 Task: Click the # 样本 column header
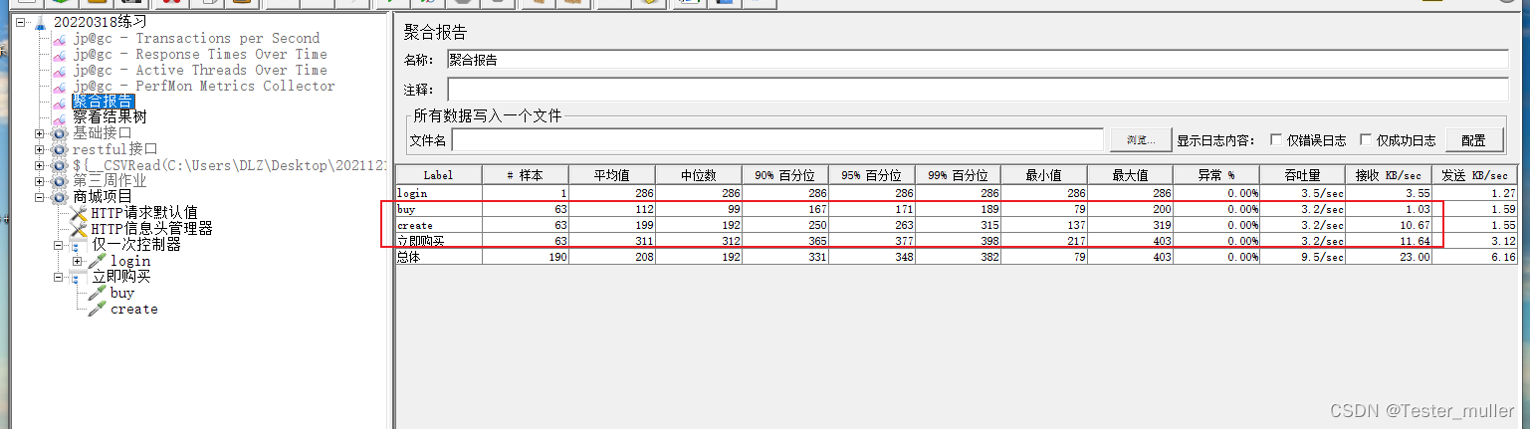click(526, 175)
